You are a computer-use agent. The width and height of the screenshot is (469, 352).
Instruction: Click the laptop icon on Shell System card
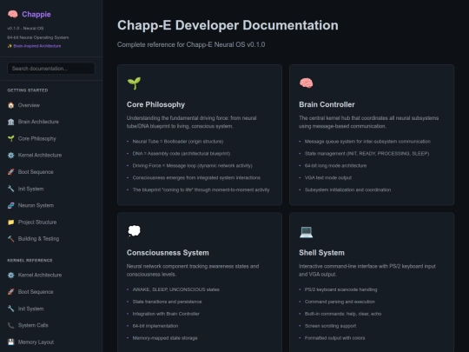click(x=306, y=232)
